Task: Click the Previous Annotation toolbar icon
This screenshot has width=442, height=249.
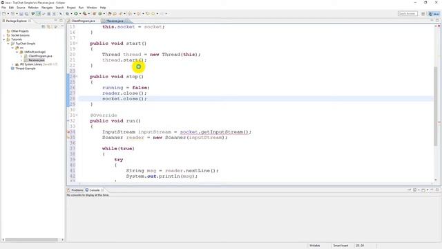Action: point(139,14)
